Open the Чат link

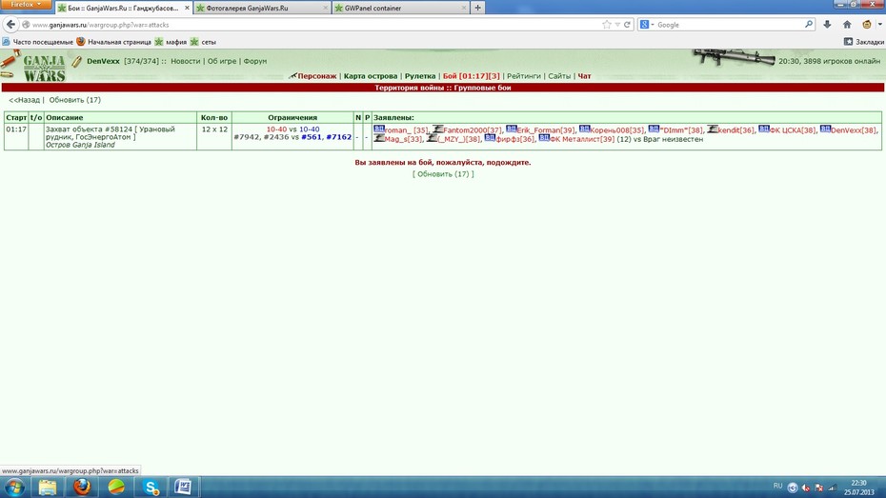point(584,75)
